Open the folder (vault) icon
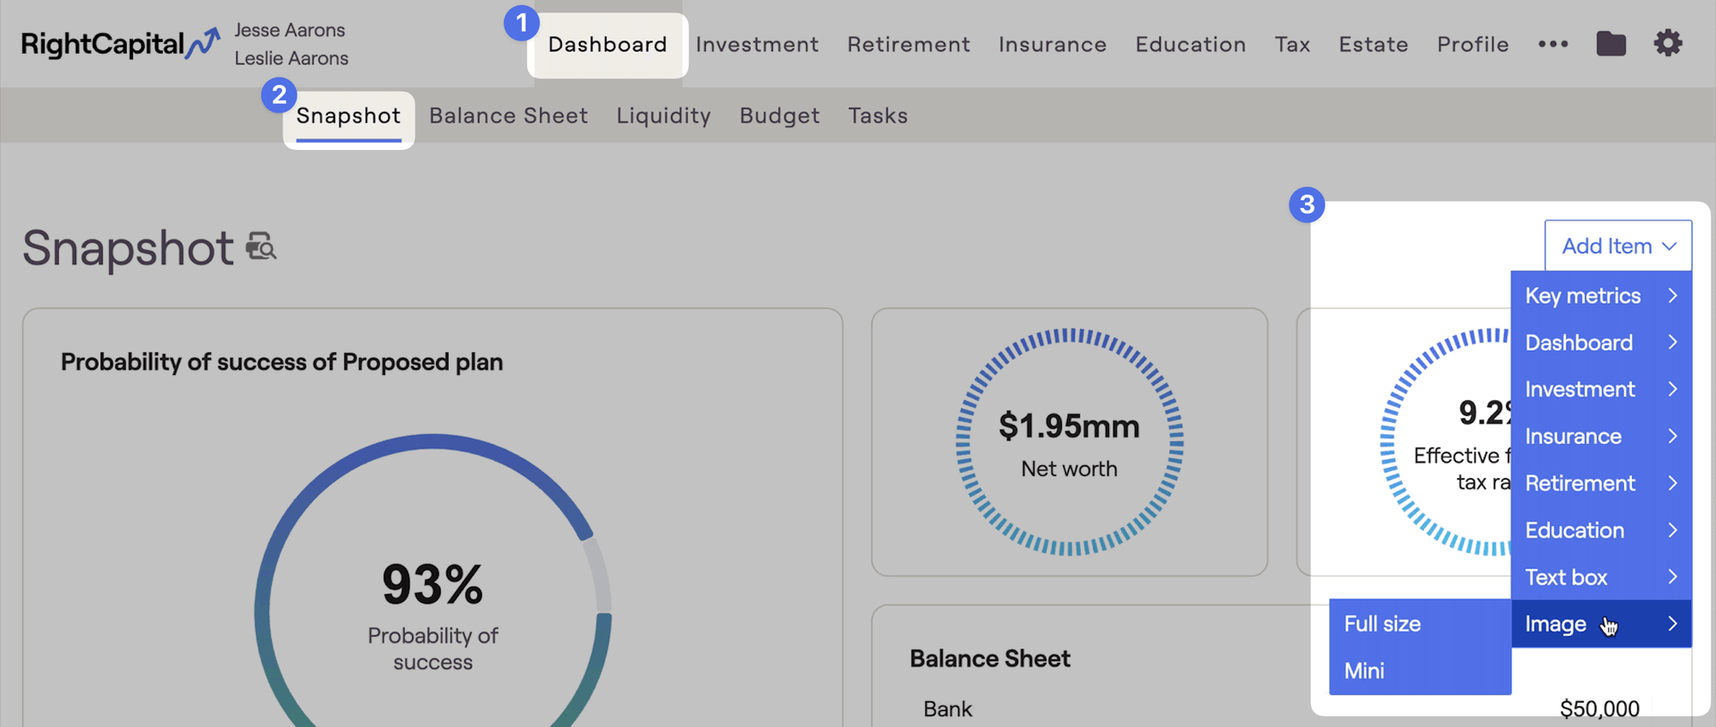This screenshot has height=727, width=1716. point(1611,44)
